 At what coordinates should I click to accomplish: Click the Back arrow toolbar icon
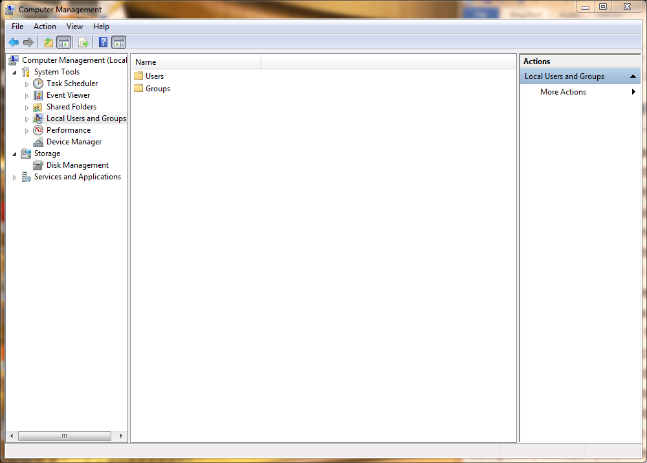(x=14, y=42)
